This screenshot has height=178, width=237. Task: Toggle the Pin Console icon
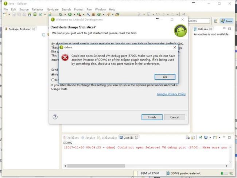tap(200, 138)
